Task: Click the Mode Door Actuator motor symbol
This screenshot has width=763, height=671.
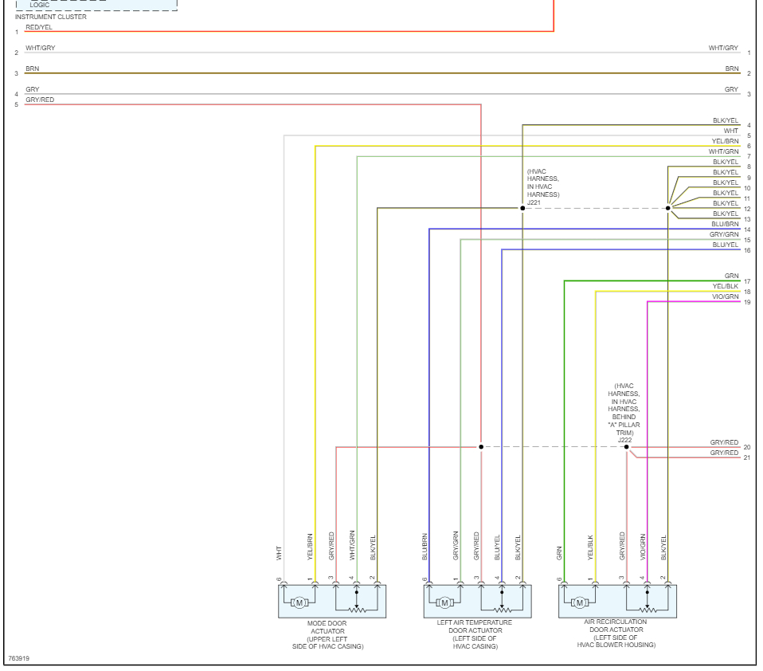Action: [x=299, y=602]
